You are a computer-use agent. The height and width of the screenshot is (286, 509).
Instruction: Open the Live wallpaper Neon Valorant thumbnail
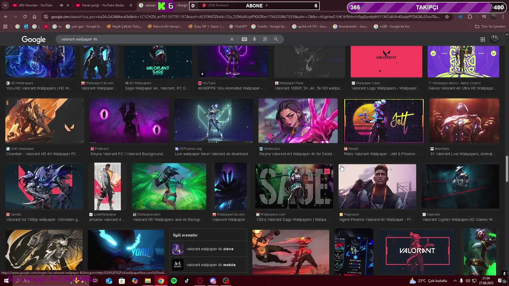click(214, 121)
